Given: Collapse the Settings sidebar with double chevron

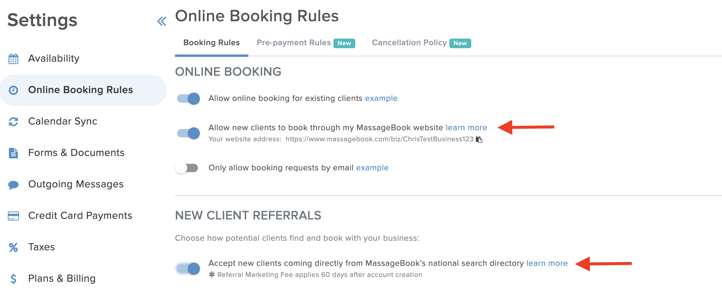Looking at the screenshot, I should click(x=162, y=21).
